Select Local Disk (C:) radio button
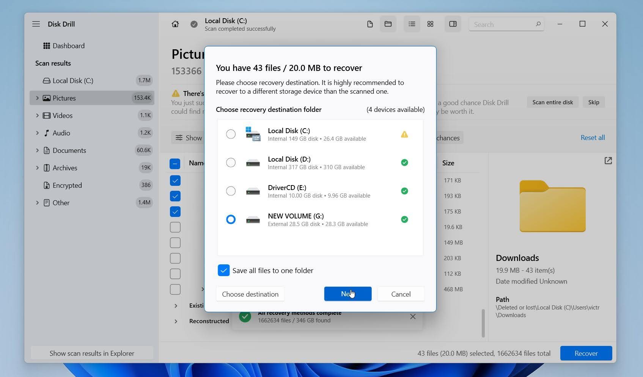This screenshot has height=377, width=643. [231, 134]
